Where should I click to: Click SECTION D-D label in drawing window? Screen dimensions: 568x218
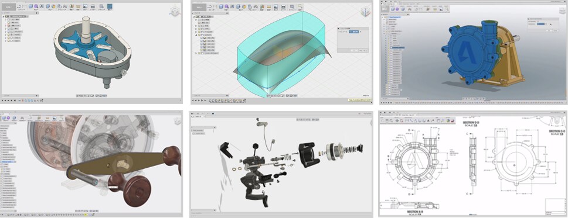tap(471, 122)
